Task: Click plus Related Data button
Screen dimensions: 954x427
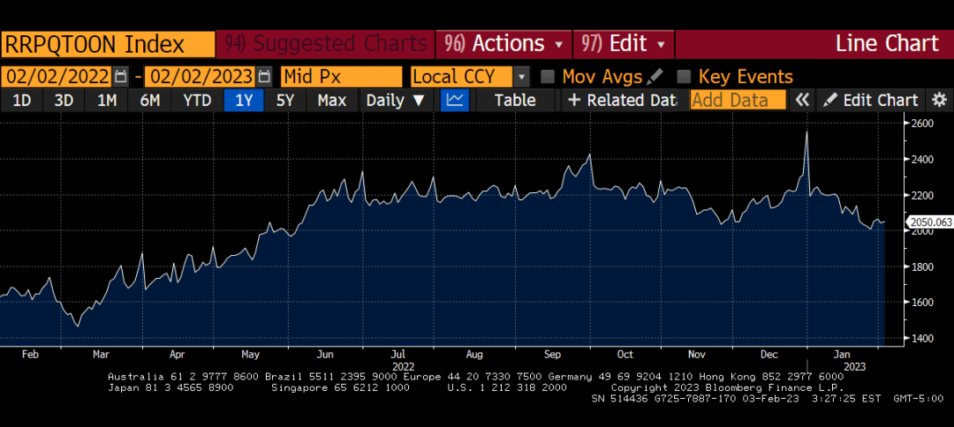Action: [x=621, y=100]
